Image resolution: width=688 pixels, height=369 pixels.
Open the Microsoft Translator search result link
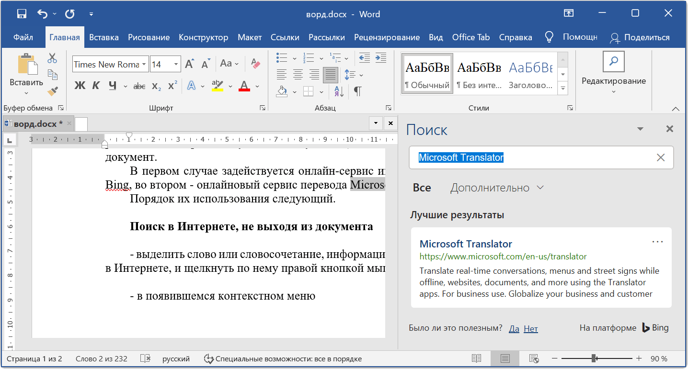[466, 244]
